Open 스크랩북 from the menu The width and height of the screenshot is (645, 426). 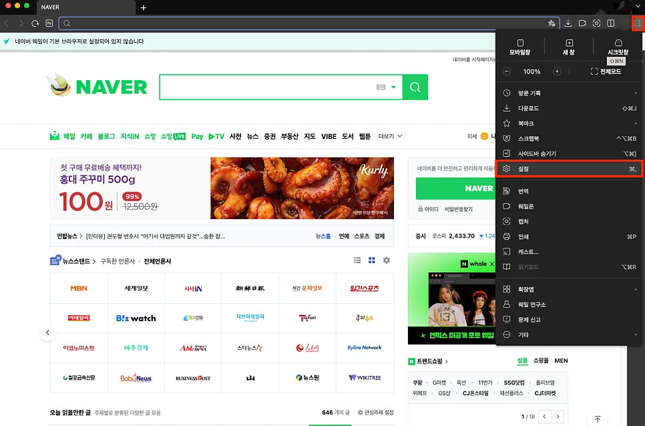click(570, 139)
